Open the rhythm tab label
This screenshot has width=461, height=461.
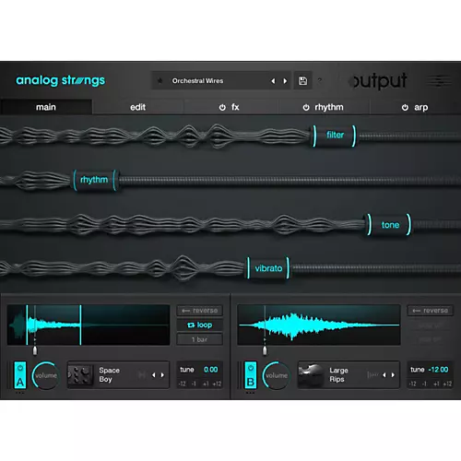click(329, 107)
